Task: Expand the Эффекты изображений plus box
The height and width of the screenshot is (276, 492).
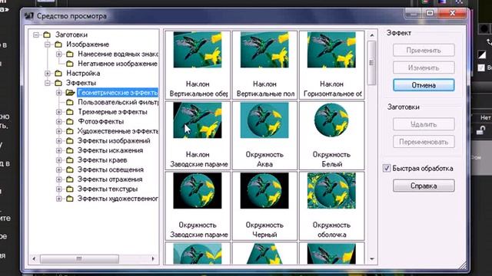Action: 59,141
